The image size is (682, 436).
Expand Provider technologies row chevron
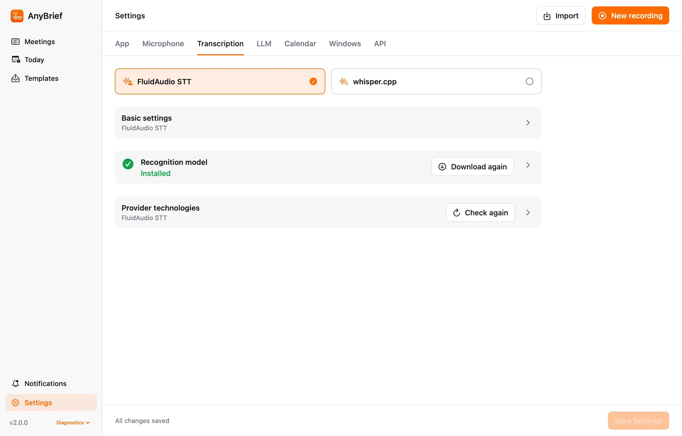[x=528, y=213]
